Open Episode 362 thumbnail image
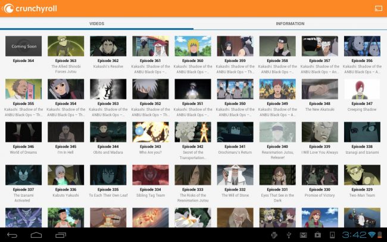This screenshot has height=242, width=387. [108, 46]
